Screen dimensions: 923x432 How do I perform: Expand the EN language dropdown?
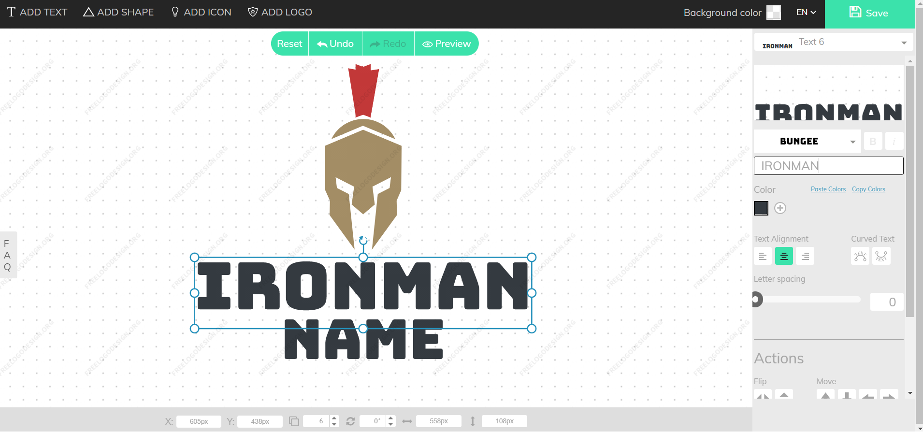click(x=806, y=12)
